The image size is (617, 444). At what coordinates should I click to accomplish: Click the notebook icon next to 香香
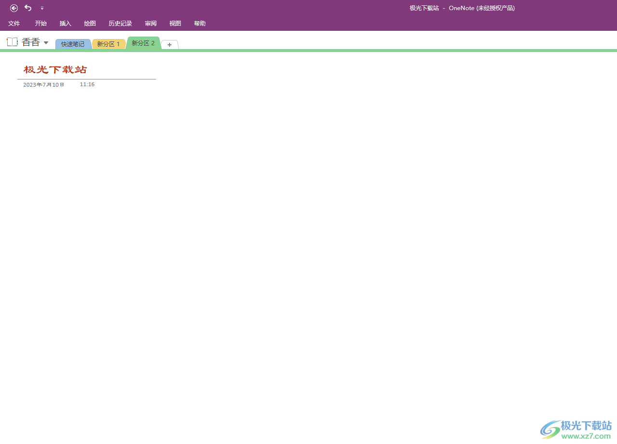coord(12,42)
